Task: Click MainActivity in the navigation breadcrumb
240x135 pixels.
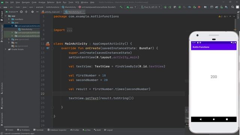Action: (x=69, y=7)
